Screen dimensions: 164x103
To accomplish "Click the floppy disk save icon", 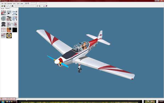I will click(4, 6).
